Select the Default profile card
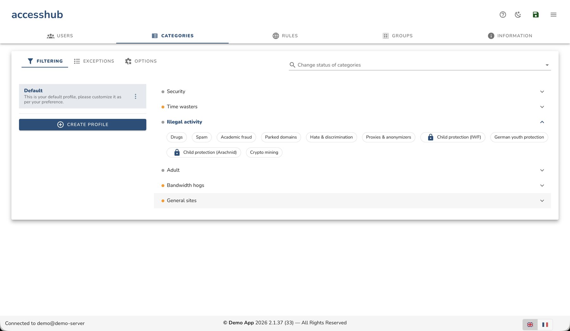The image size is (570, 331). [x=83, y=96]
